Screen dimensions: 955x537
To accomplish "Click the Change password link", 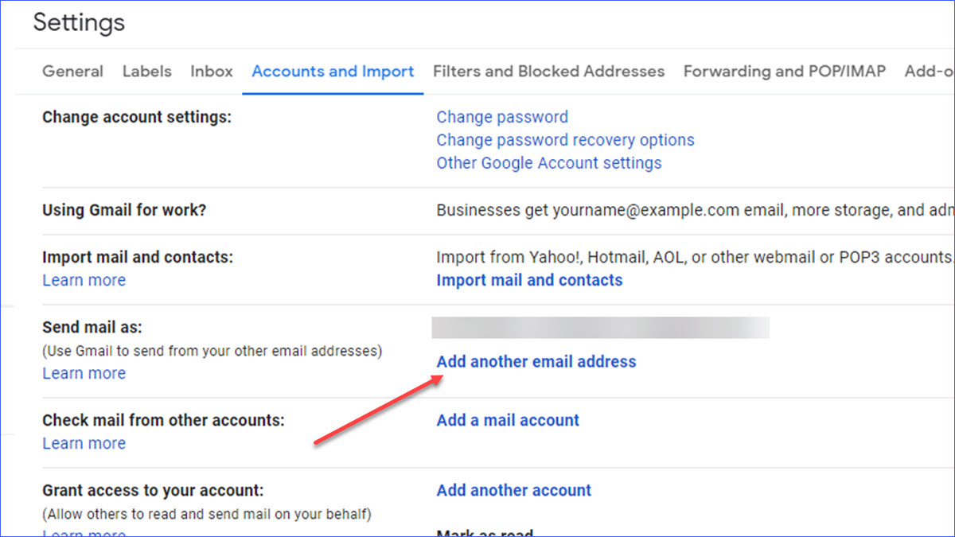I will click(x=501, y=116).
